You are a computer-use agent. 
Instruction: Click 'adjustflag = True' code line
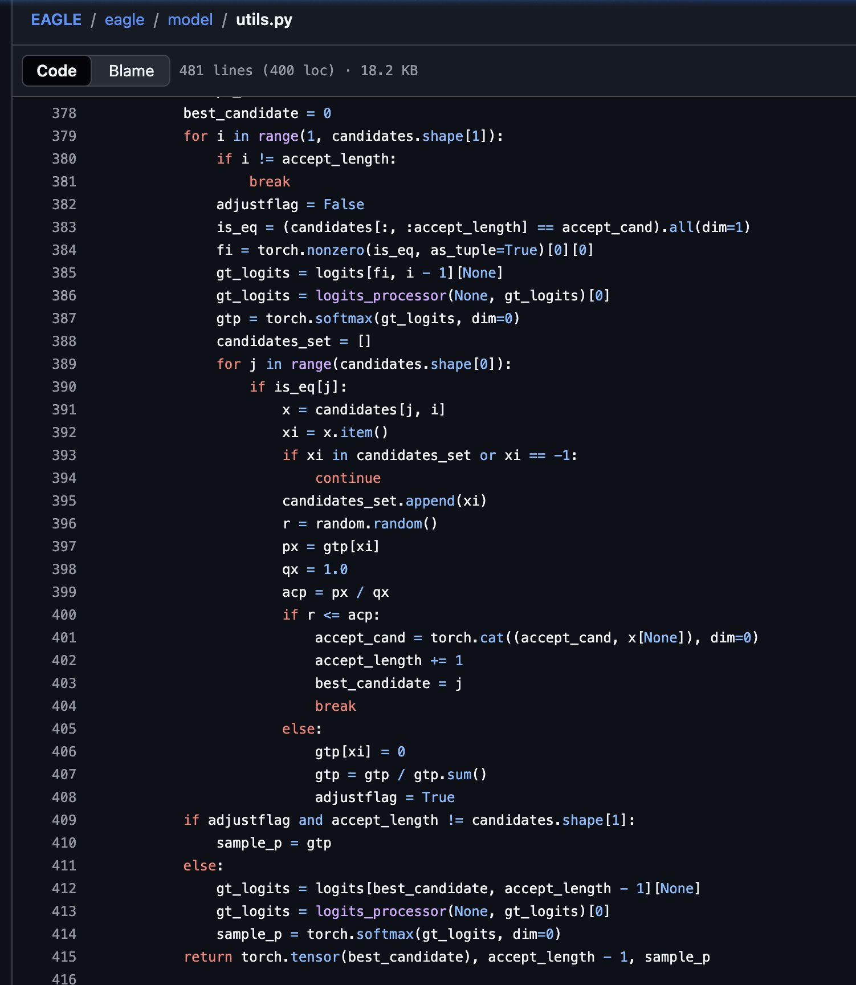pos(385,797)
